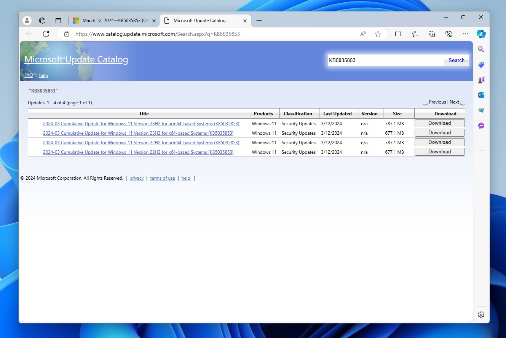The width and height of the screenshot is (506, 338).
Task: Add page to favorites star icon
Action: (378, 34)
